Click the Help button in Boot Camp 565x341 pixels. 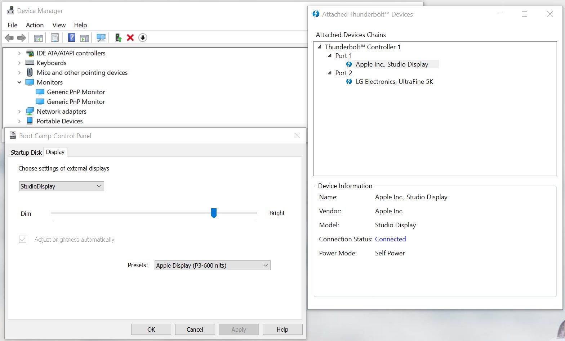tap(282, 329)
